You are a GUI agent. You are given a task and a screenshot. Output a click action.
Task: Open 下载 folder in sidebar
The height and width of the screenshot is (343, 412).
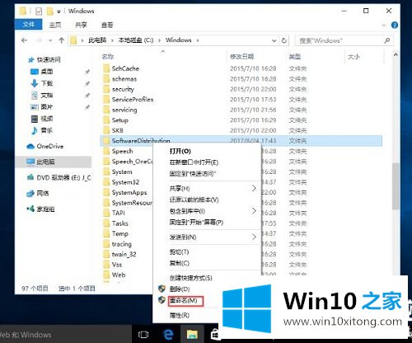point(47,83)
